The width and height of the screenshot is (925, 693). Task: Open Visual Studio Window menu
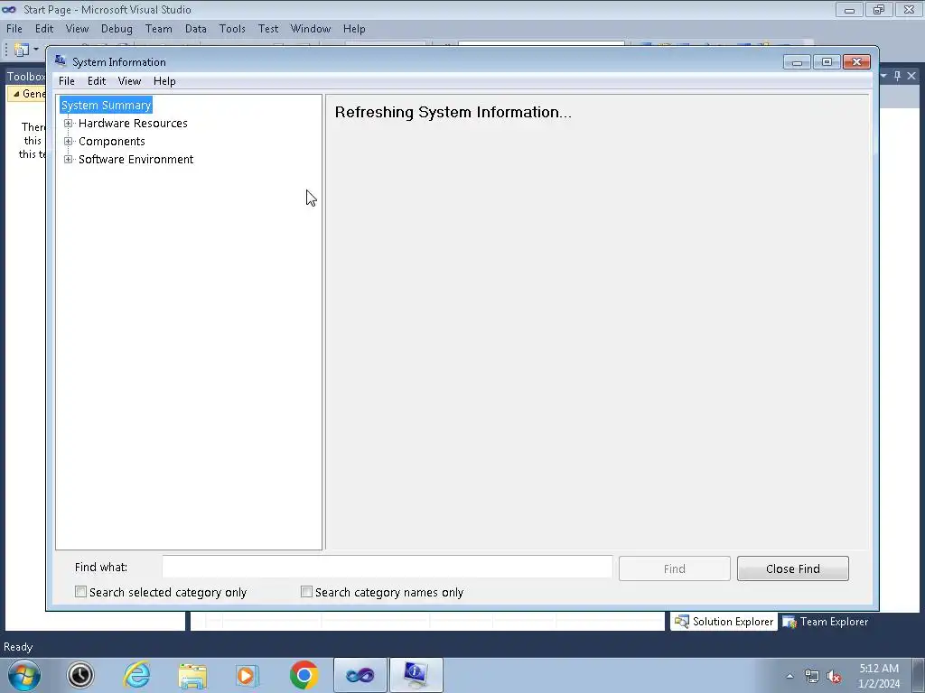[311, 29]
